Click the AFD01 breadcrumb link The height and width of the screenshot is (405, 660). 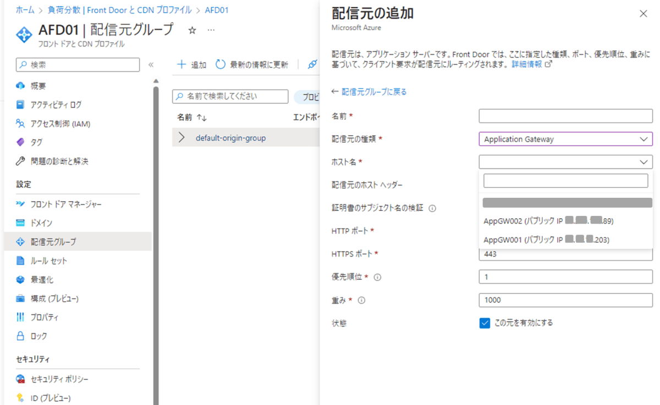tap(216, 10)
